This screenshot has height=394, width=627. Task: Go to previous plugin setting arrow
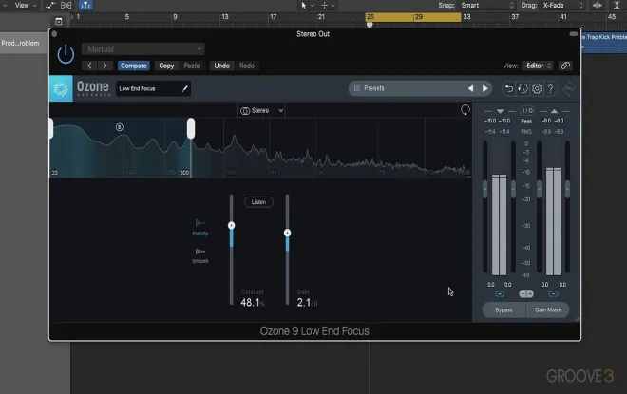point(89,66)
